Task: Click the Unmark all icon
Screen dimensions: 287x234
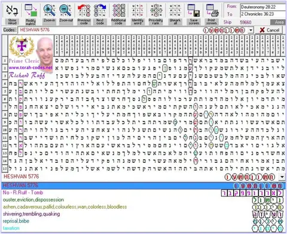Action: [175, 11]
